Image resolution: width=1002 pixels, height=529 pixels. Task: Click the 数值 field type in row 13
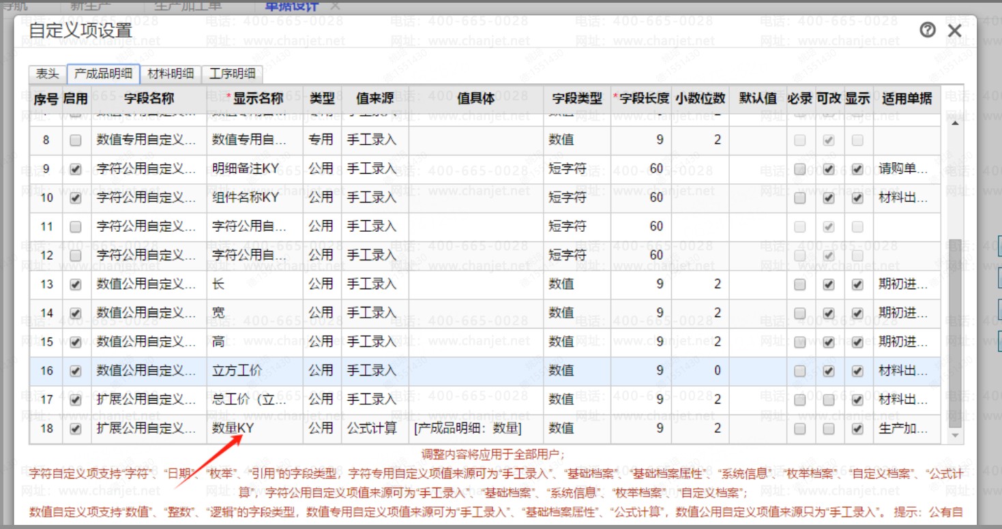[x=577, y=284]
